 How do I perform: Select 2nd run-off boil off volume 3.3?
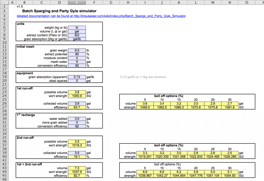[145, 153]
